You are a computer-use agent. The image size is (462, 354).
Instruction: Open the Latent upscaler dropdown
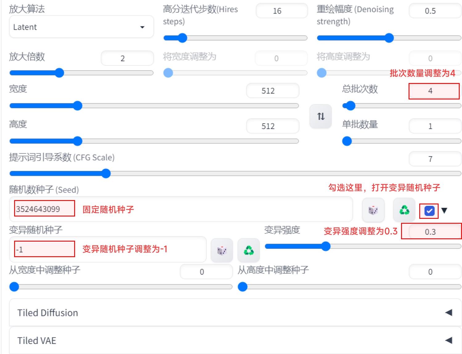click(81, 27)
